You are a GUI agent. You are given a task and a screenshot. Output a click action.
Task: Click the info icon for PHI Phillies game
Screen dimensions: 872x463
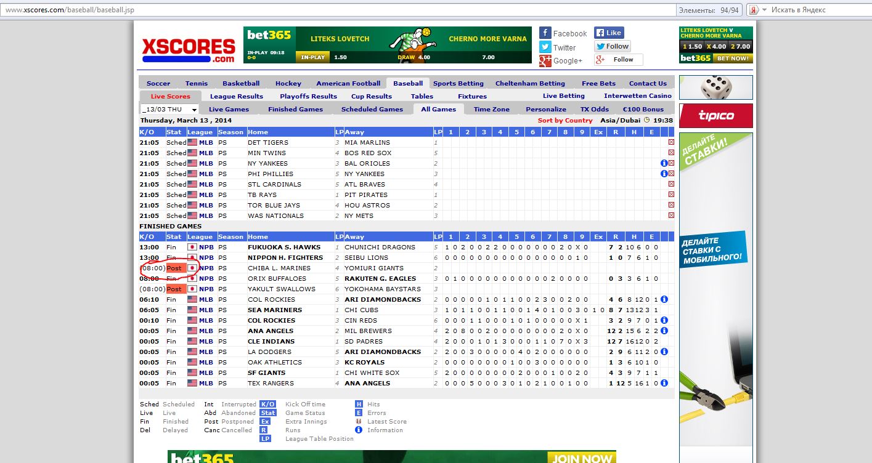pos(664,174)
